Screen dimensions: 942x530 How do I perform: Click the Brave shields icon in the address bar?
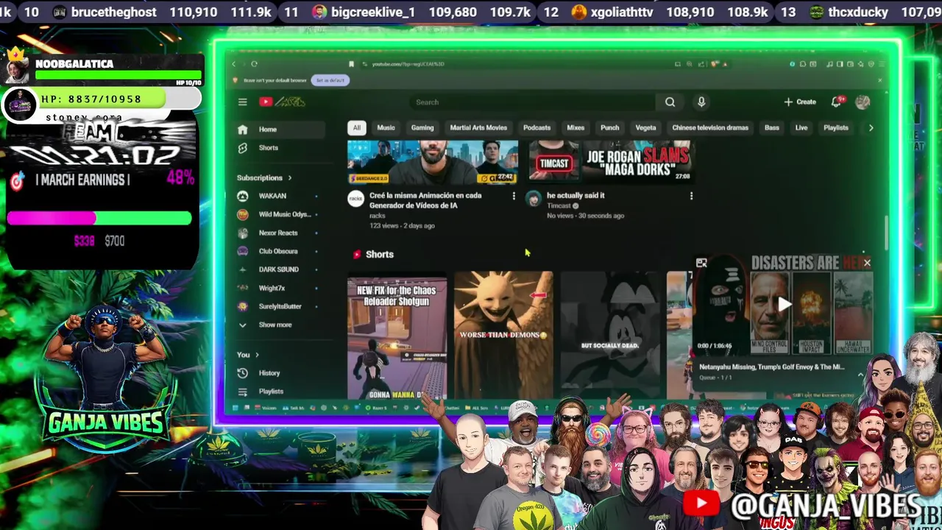pyautogui.click(x=712, y=64)
